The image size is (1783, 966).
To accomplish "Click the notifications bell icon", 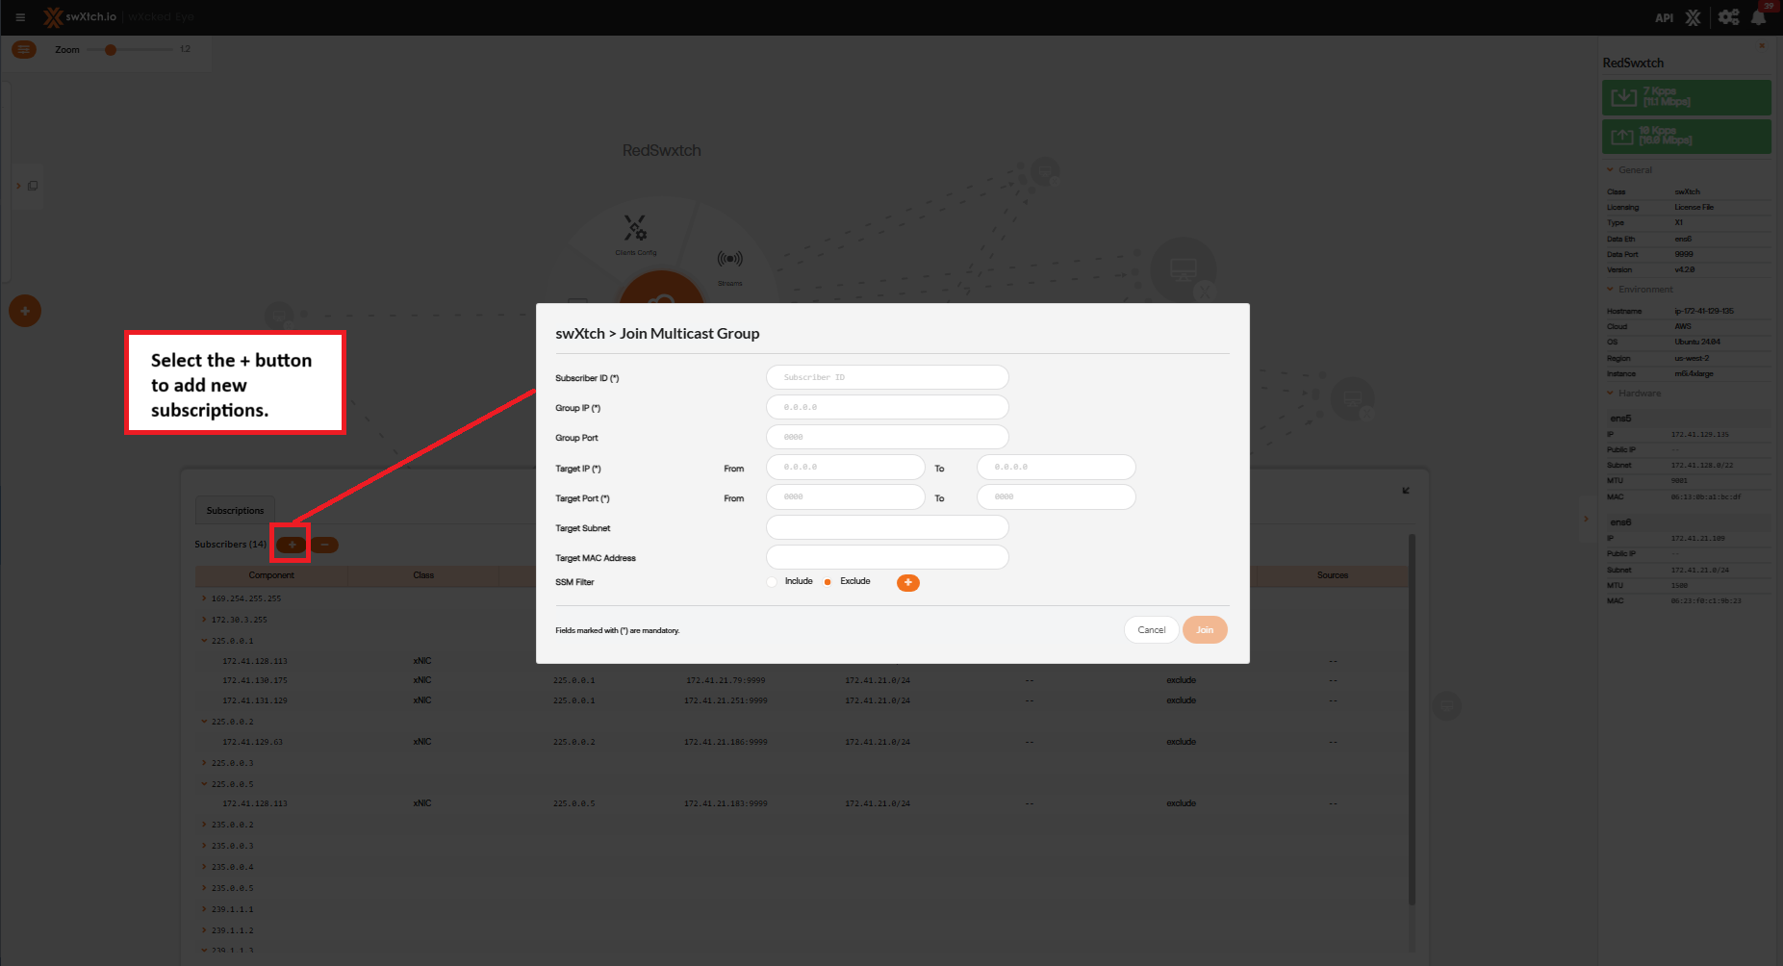I will [1759, 17].
